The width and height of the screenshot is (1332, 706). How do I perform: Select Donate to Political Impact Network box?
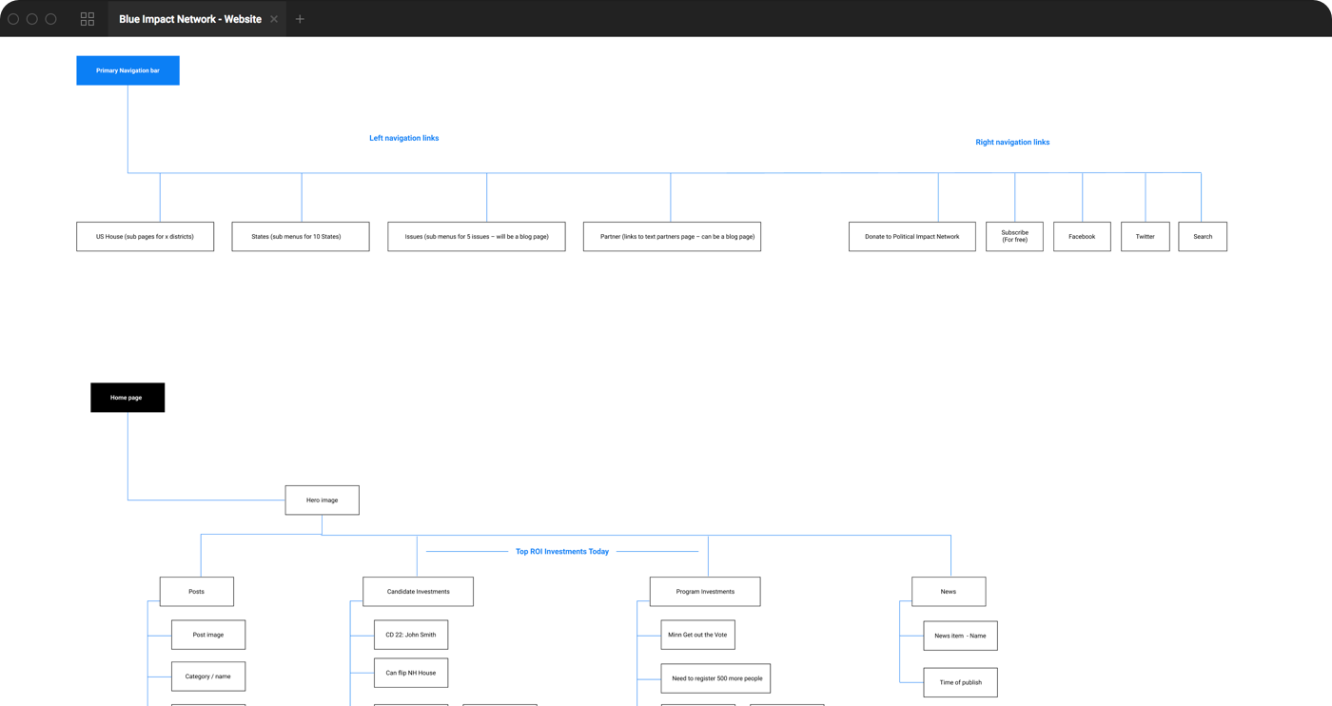[912, 237]
